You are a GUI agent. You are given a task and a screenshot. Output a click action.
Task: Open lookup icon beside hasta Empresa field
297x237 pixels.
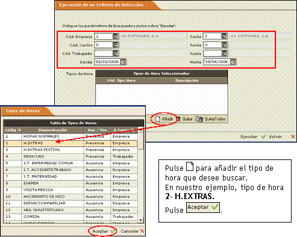(225, 36)
